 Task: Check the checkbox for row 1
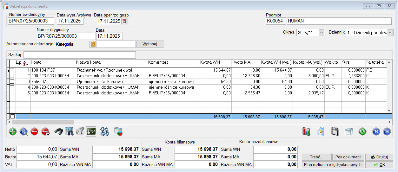[12, 70]
